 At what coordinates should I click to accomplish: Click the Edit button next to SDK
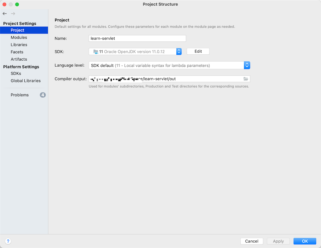pos(198,51)
